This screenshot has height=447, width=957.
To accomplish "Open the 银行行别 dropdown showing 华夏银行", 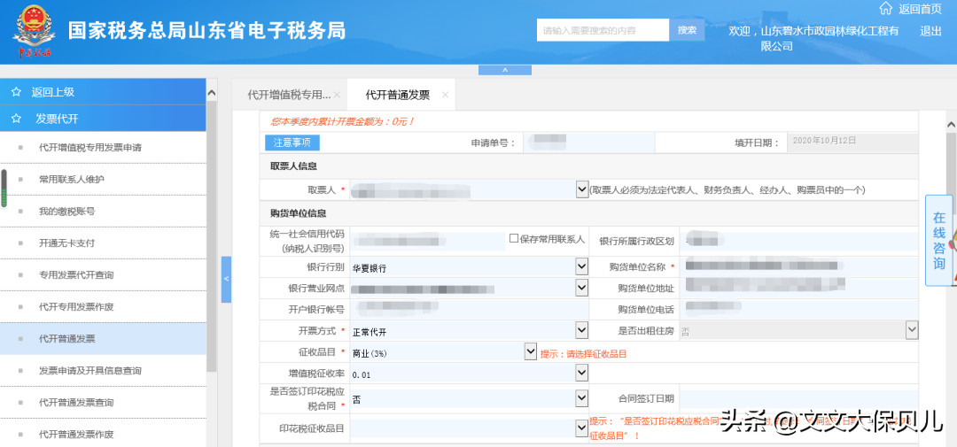I will pos(582,266).
